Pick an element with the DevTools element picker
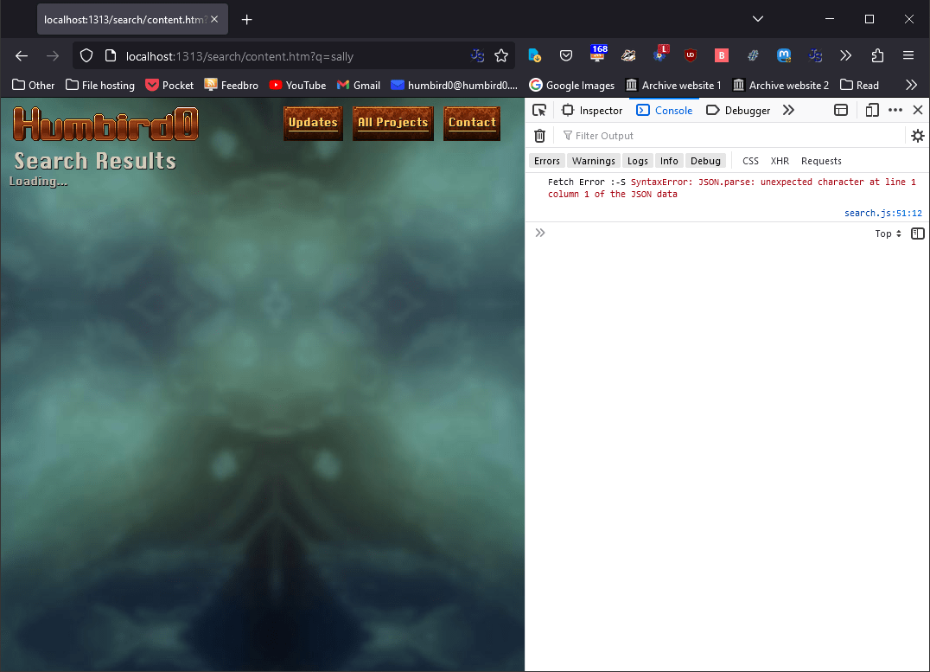Image resolution: width=930 pixels, height=672 pixels. pyautogui.click(x=539, y=110)
